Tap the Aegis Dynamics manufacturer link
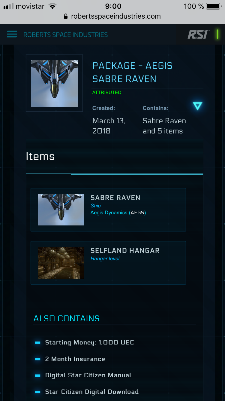Screen dimensions: 225x401 [109, 213]
